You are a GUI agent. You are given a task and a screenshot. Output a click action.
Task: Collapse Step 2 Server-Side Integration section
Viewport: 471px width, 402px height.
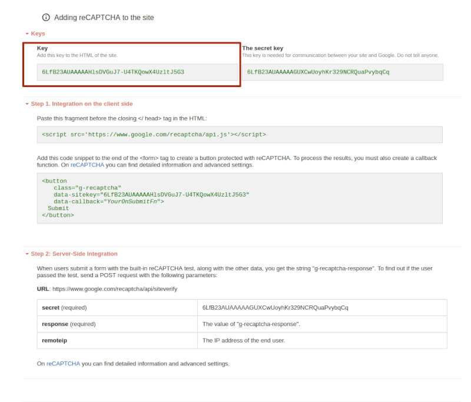pos(72,254)
